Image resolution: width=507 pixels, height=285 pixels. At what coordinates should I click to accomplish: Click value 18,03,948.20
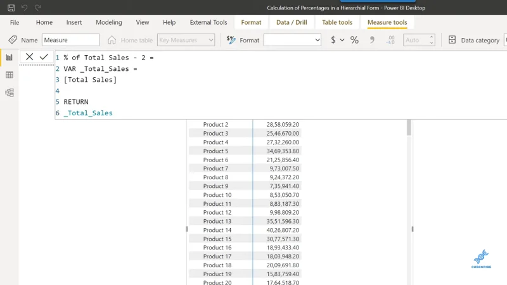point(283,256)
